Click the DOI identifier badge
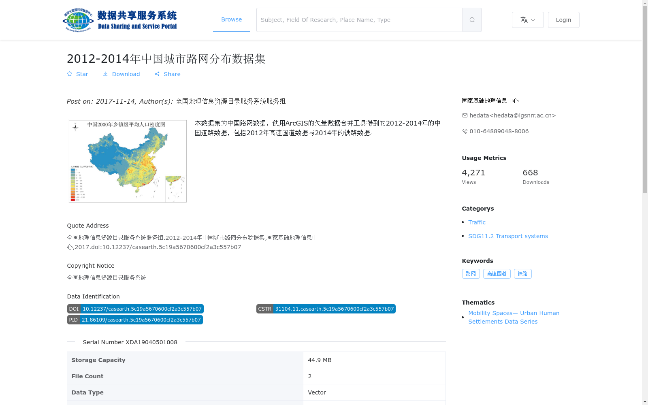This screenshot has width=648, height=405. click(135, 309)
